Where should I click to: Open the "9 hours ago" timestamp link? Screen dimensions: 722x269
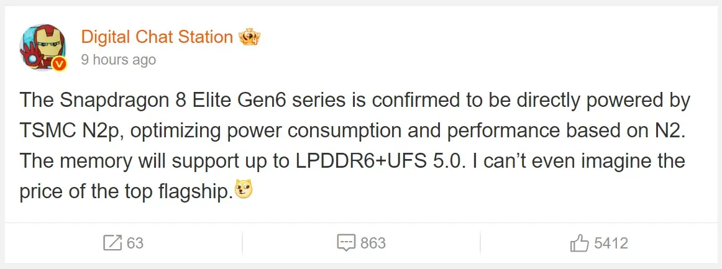pos(118,60)
